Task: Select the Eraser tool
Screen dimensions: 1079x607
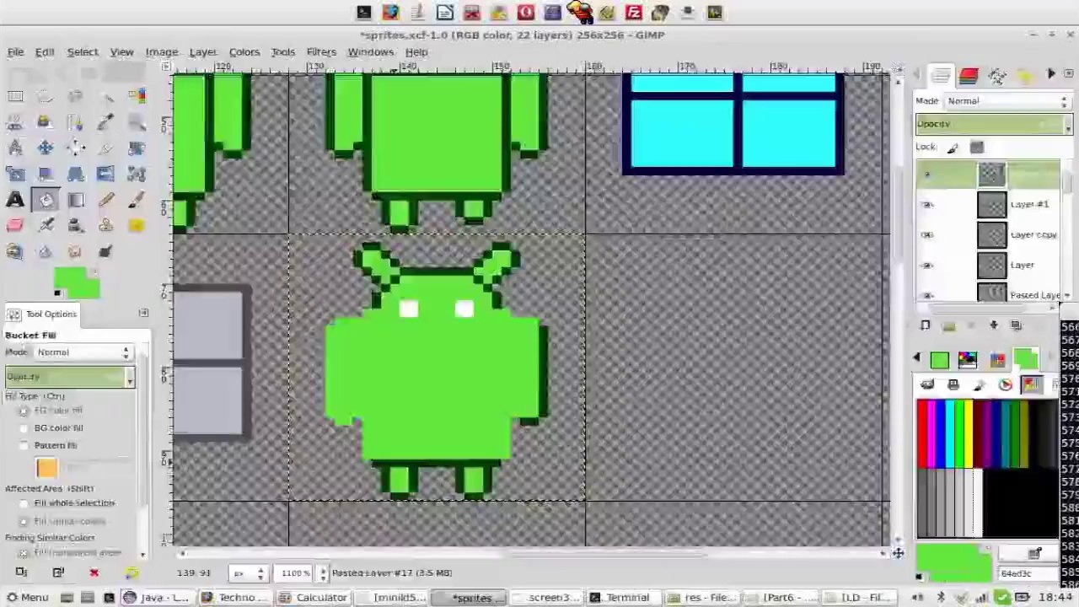Action: click(15, 225)
